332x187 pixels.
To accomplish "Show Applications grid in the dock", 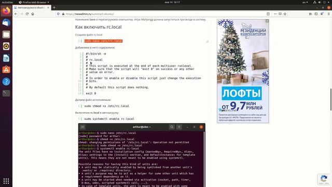I will pos(6,181).
